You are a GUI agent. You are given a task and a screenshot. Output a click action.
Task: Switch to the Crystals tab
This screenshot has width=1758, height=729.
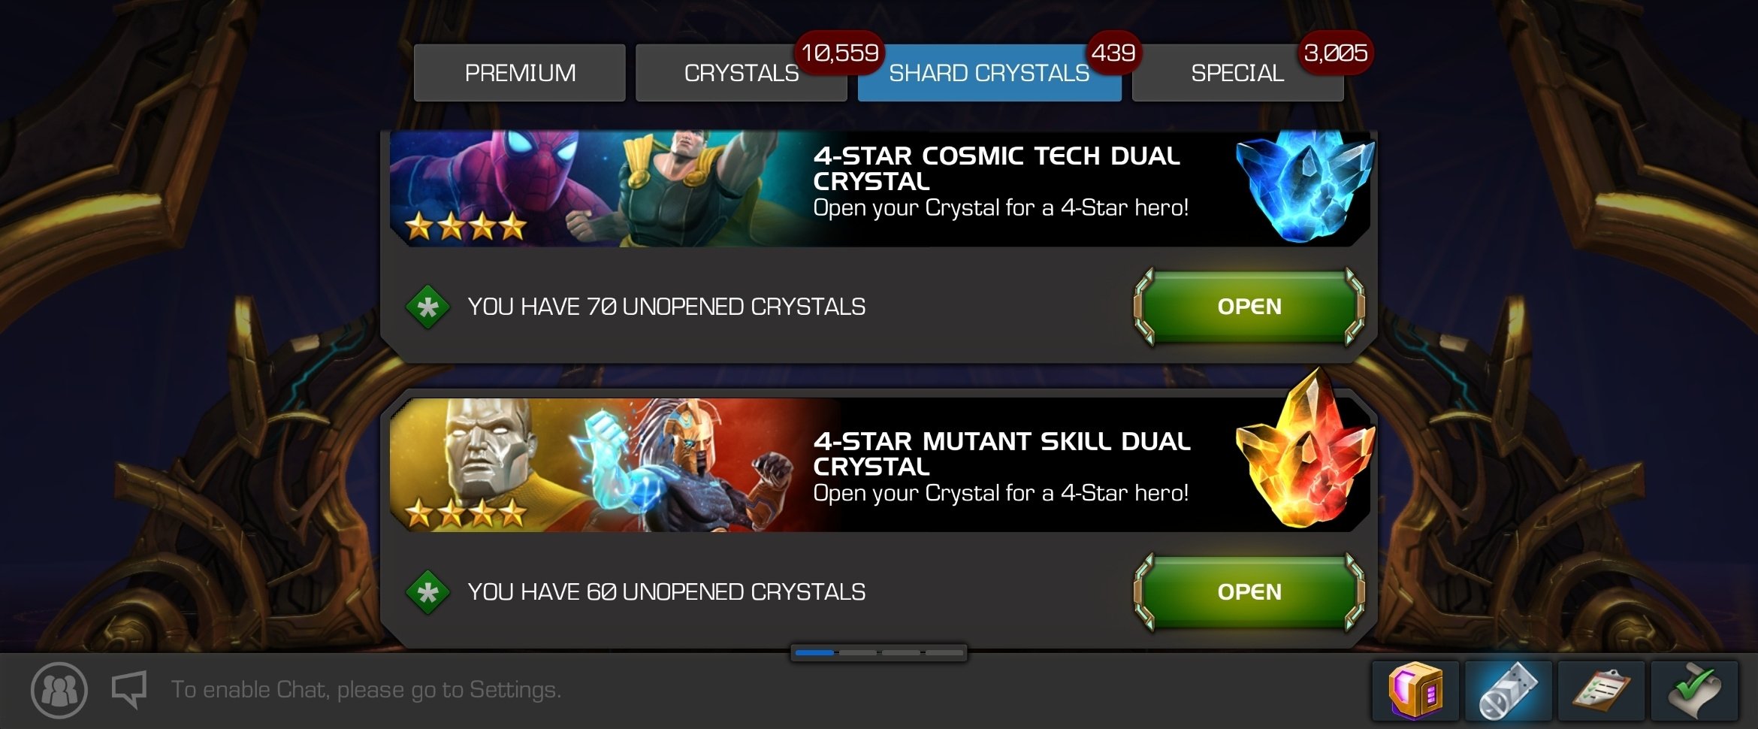click(742, 73)
